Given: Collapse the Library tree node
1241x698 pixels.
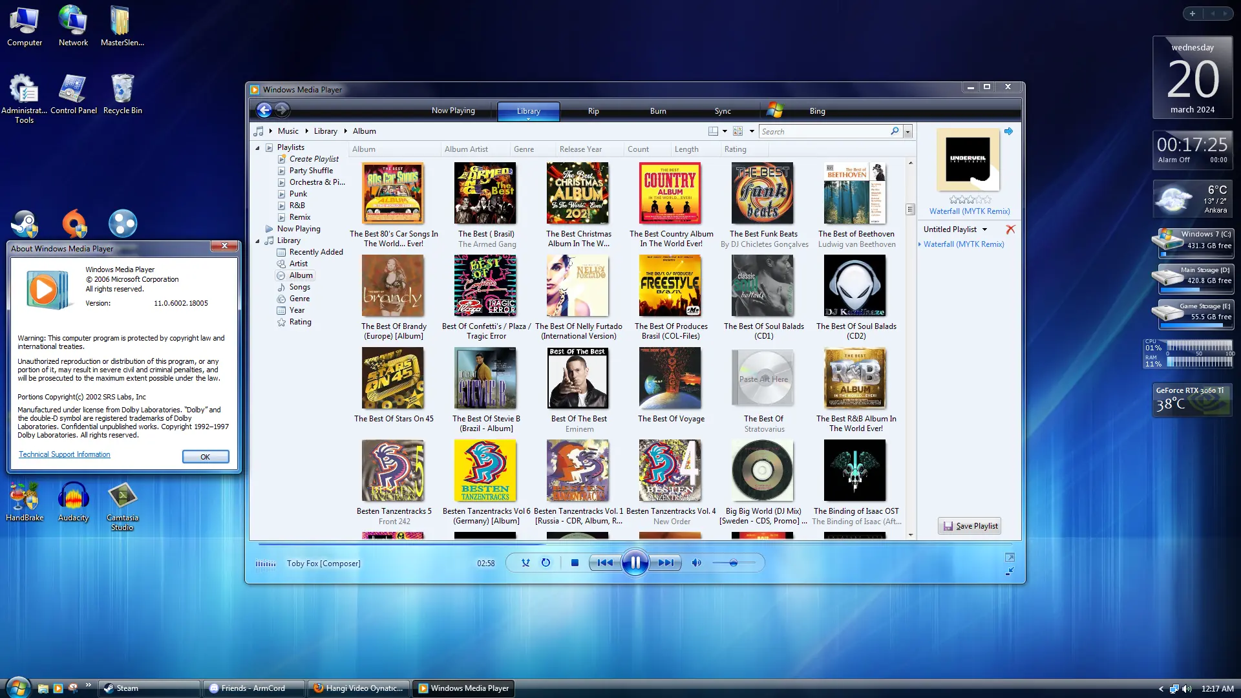Looking at the screenshot, I should coord(257,241).
